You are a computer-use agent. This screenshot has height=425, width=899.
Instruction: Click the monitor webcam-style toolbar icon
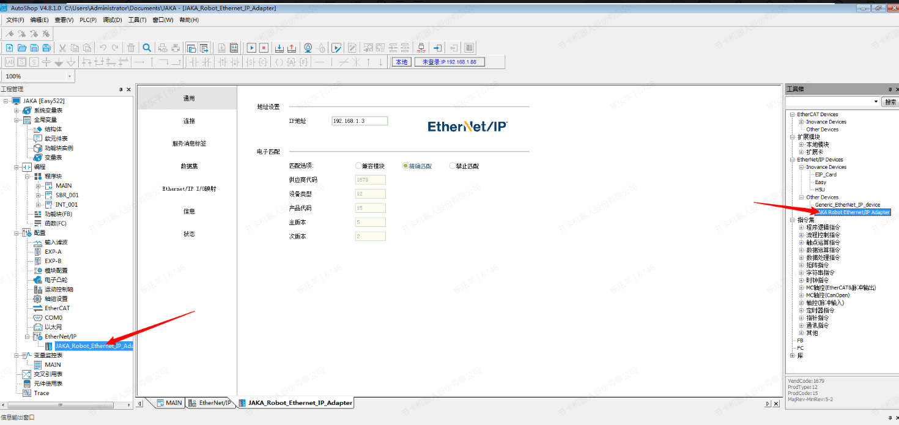309,48
